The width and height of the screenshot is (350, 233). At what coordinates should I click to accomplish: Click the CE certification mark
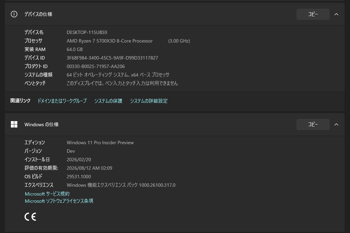[30, 217]
